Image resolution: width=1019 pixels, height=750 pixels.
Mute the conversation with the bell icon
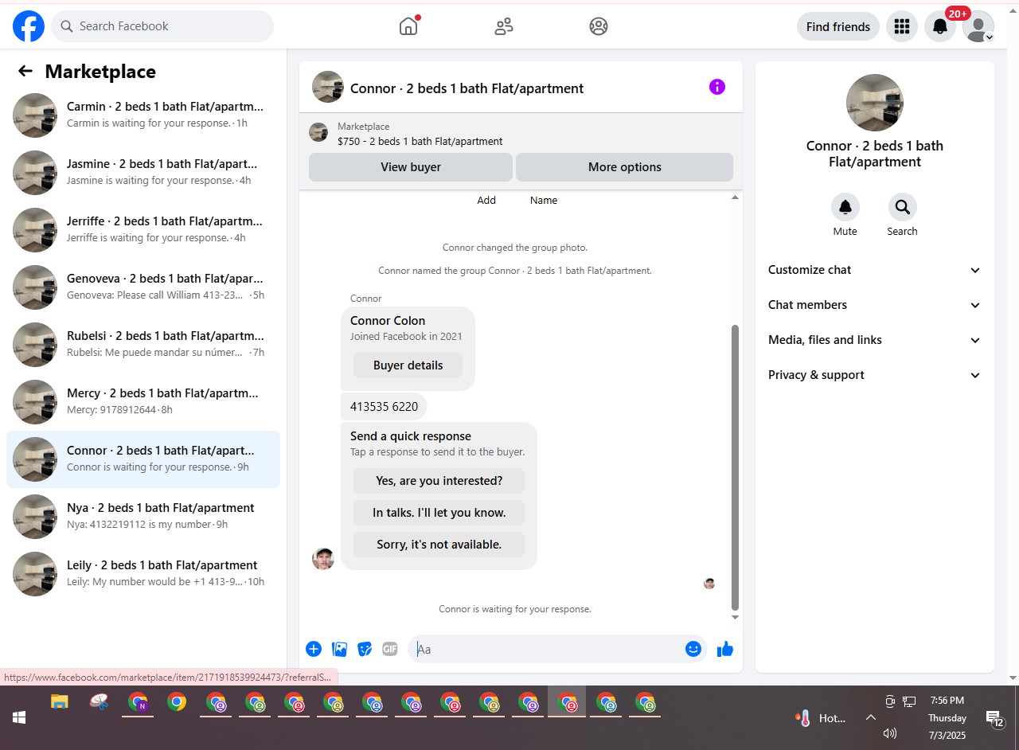(845, 207)
